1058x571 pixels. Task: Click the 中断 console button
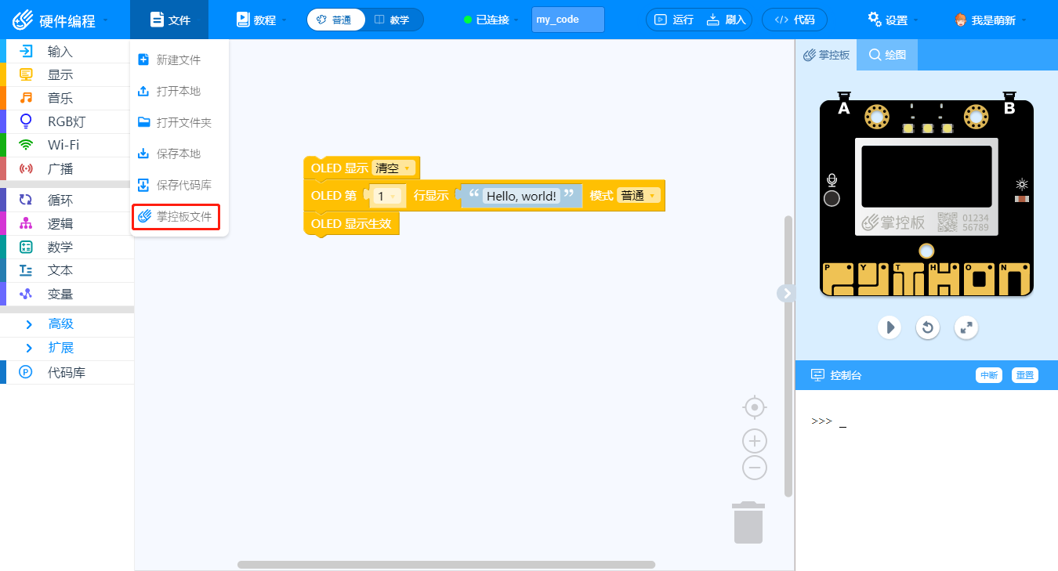(x=989, y=375)
